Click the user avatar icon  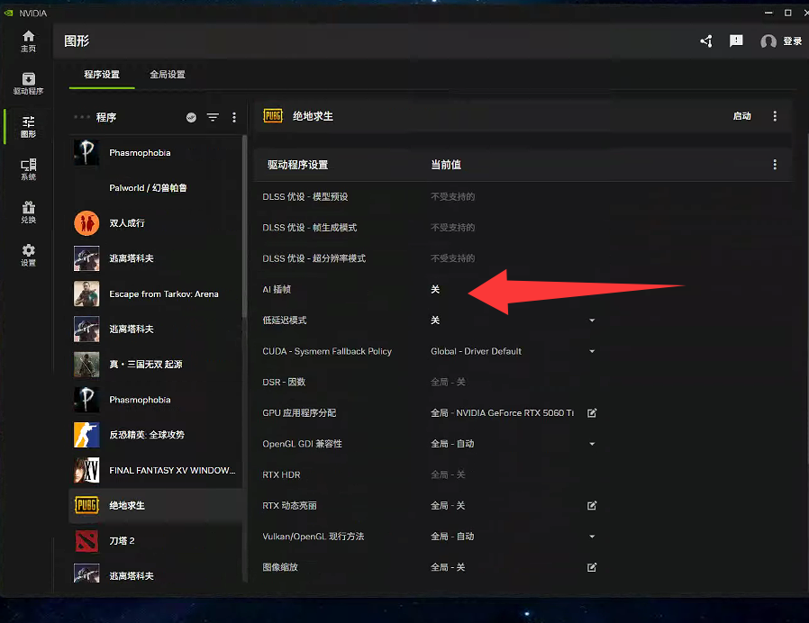tap(768, 41)
